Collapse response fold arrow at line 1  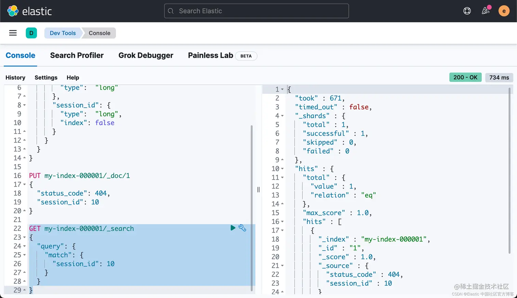(282, 90)
